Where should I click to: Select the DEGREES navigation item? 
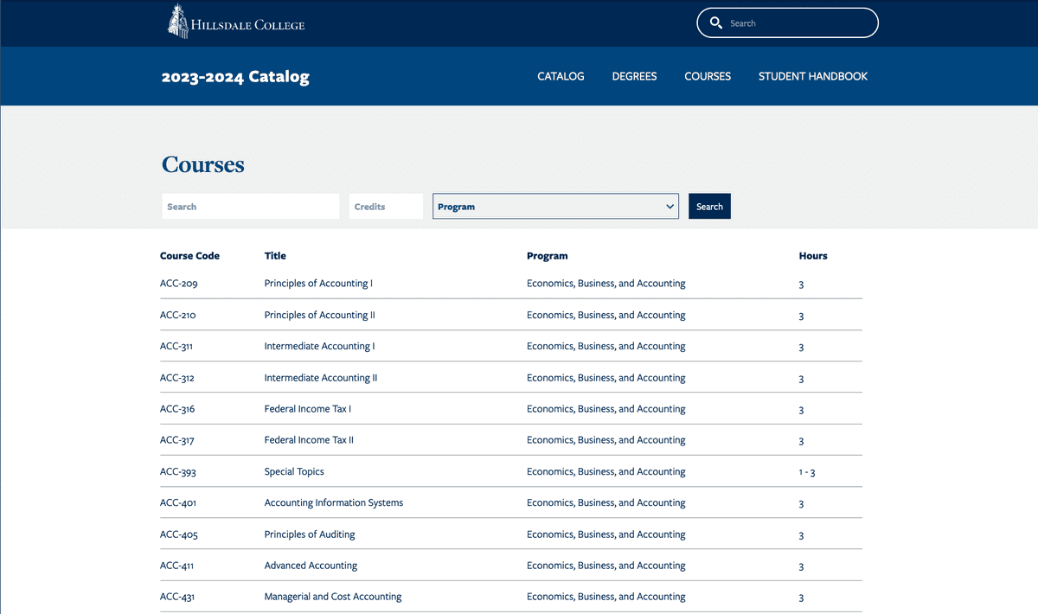pyautogui.click(x=634, y=76)
